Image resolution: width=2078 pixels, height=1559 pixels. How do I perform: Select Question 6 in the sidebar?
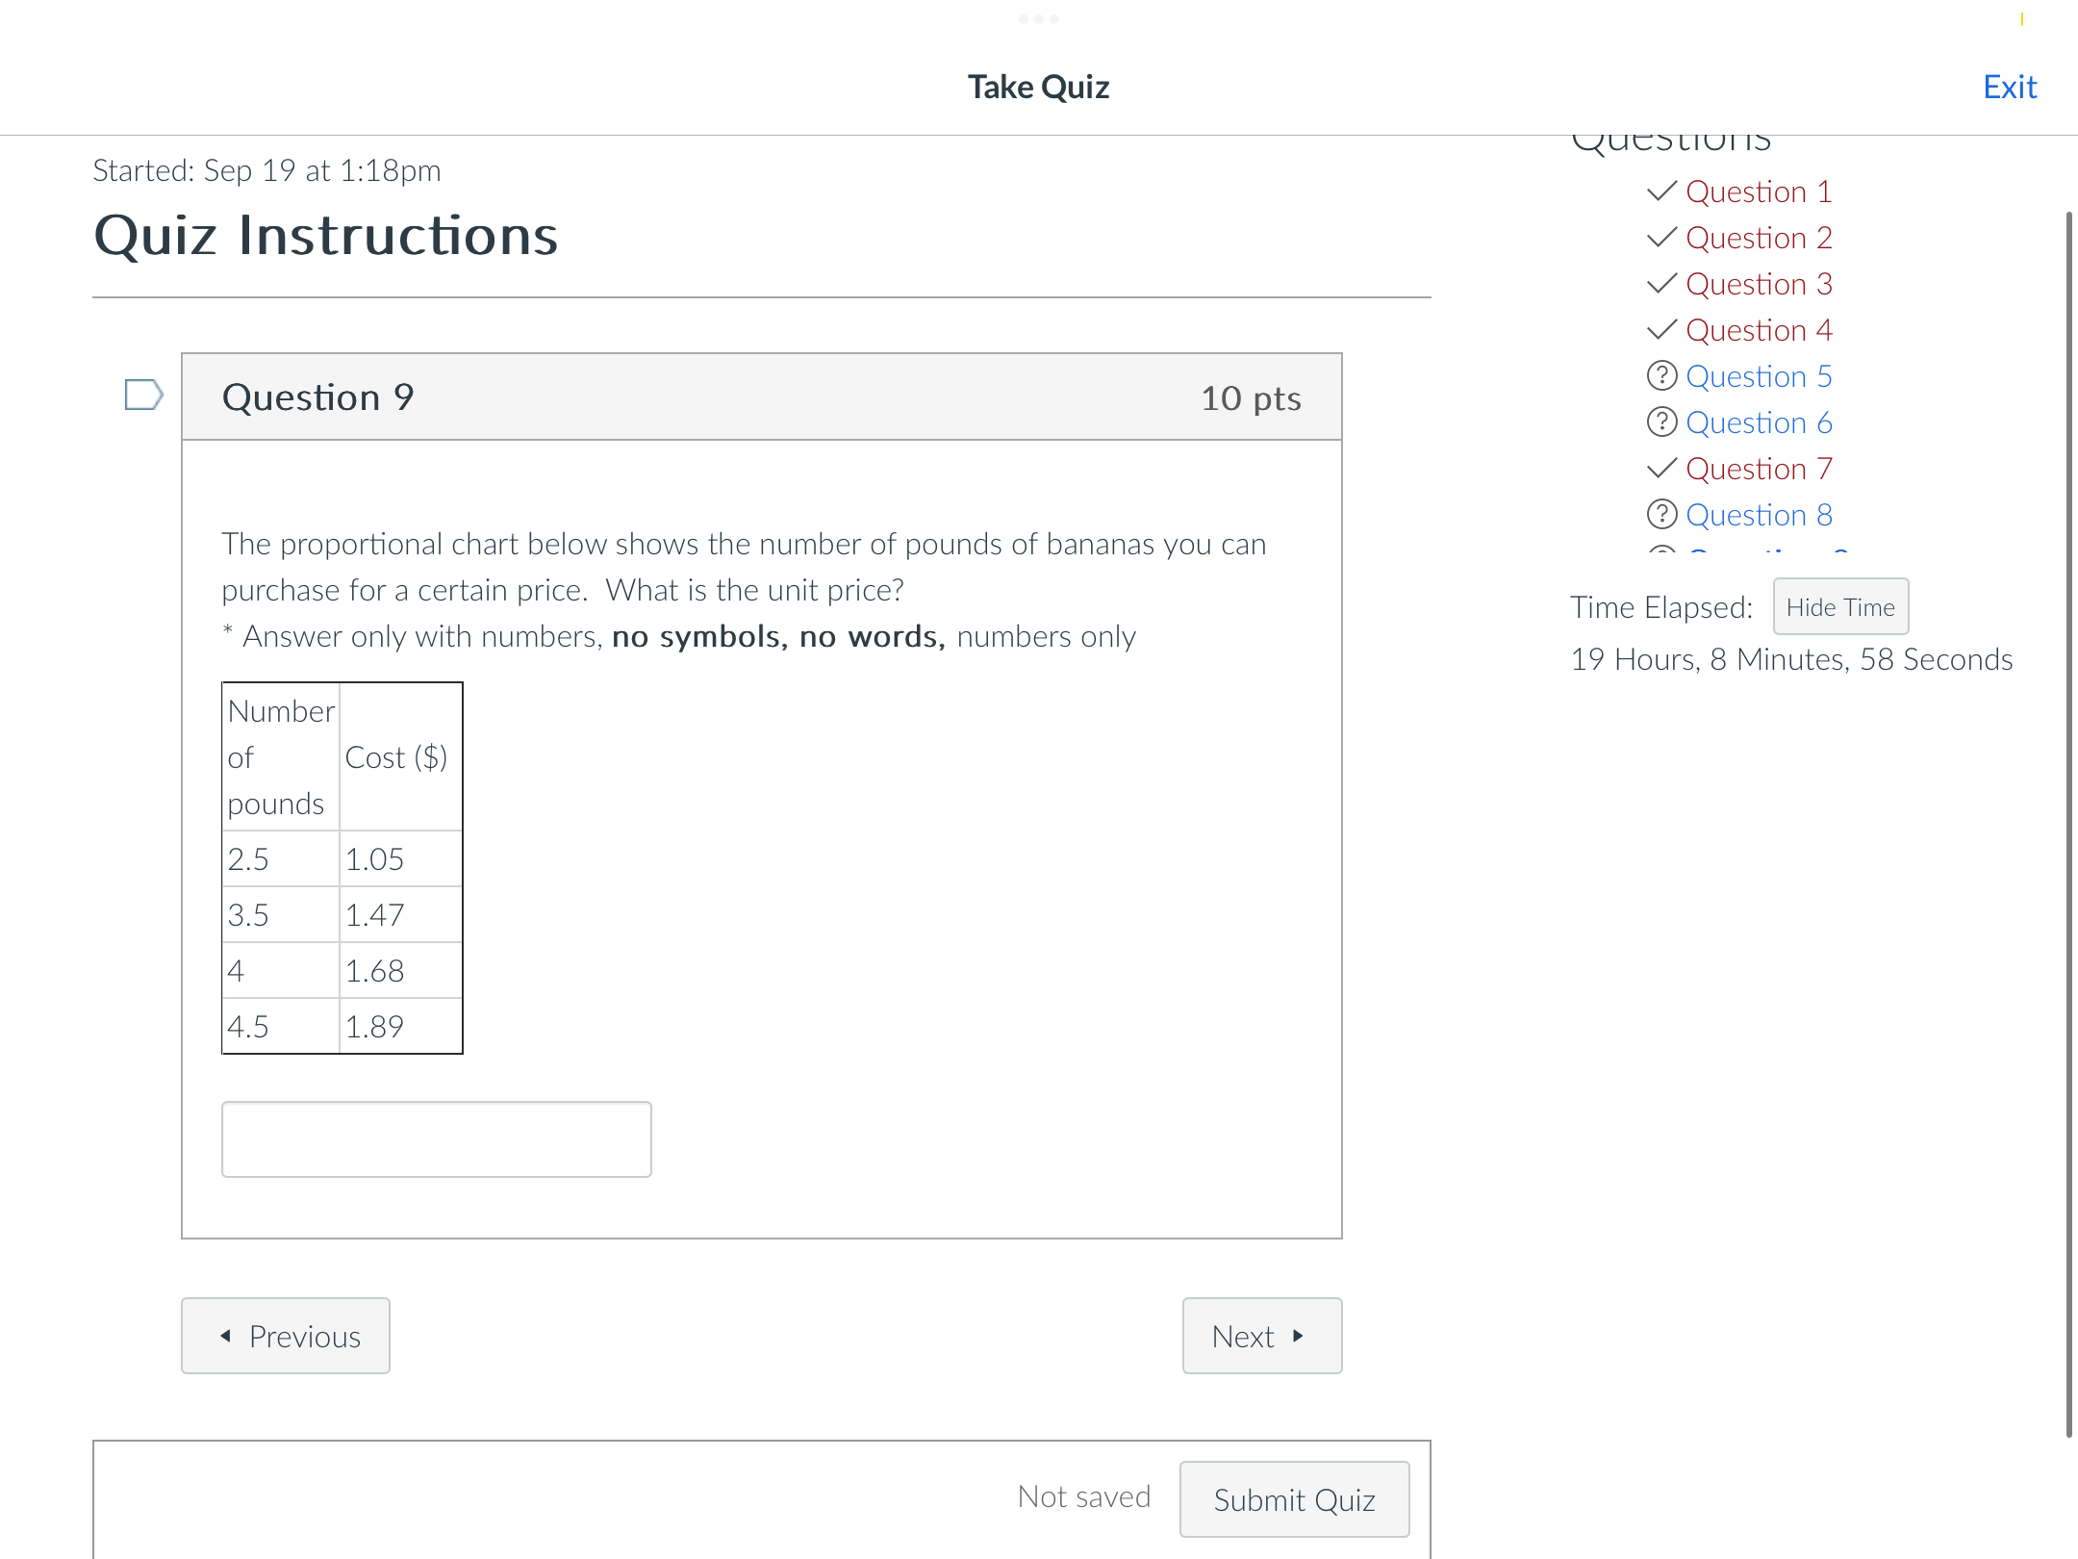1759,422
